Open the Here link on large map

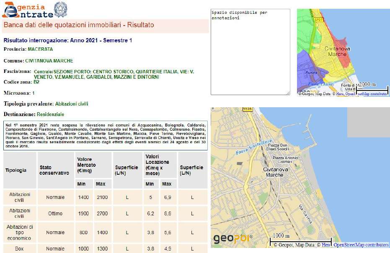tap(326, 245)
